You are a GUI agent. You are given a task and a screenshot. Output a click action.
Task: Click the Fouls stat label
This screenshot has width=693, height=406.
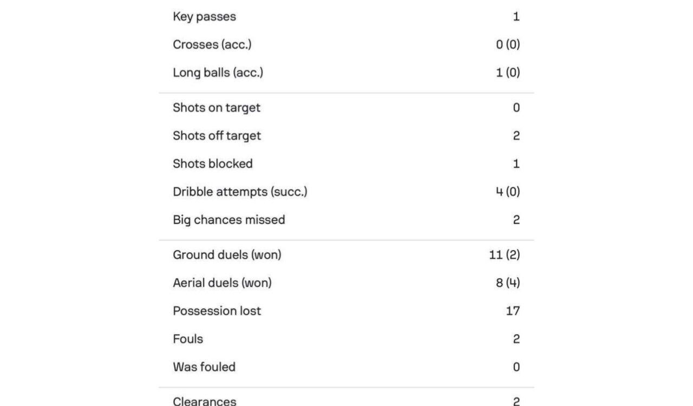[188, 339]
